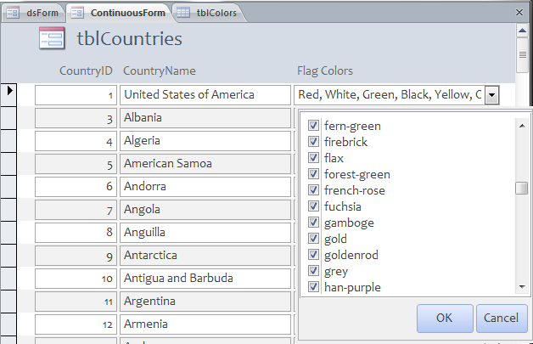Toggle the gold checkbox
The width and height of the screenshot is (533, 344).
click(x=313, y=238)
